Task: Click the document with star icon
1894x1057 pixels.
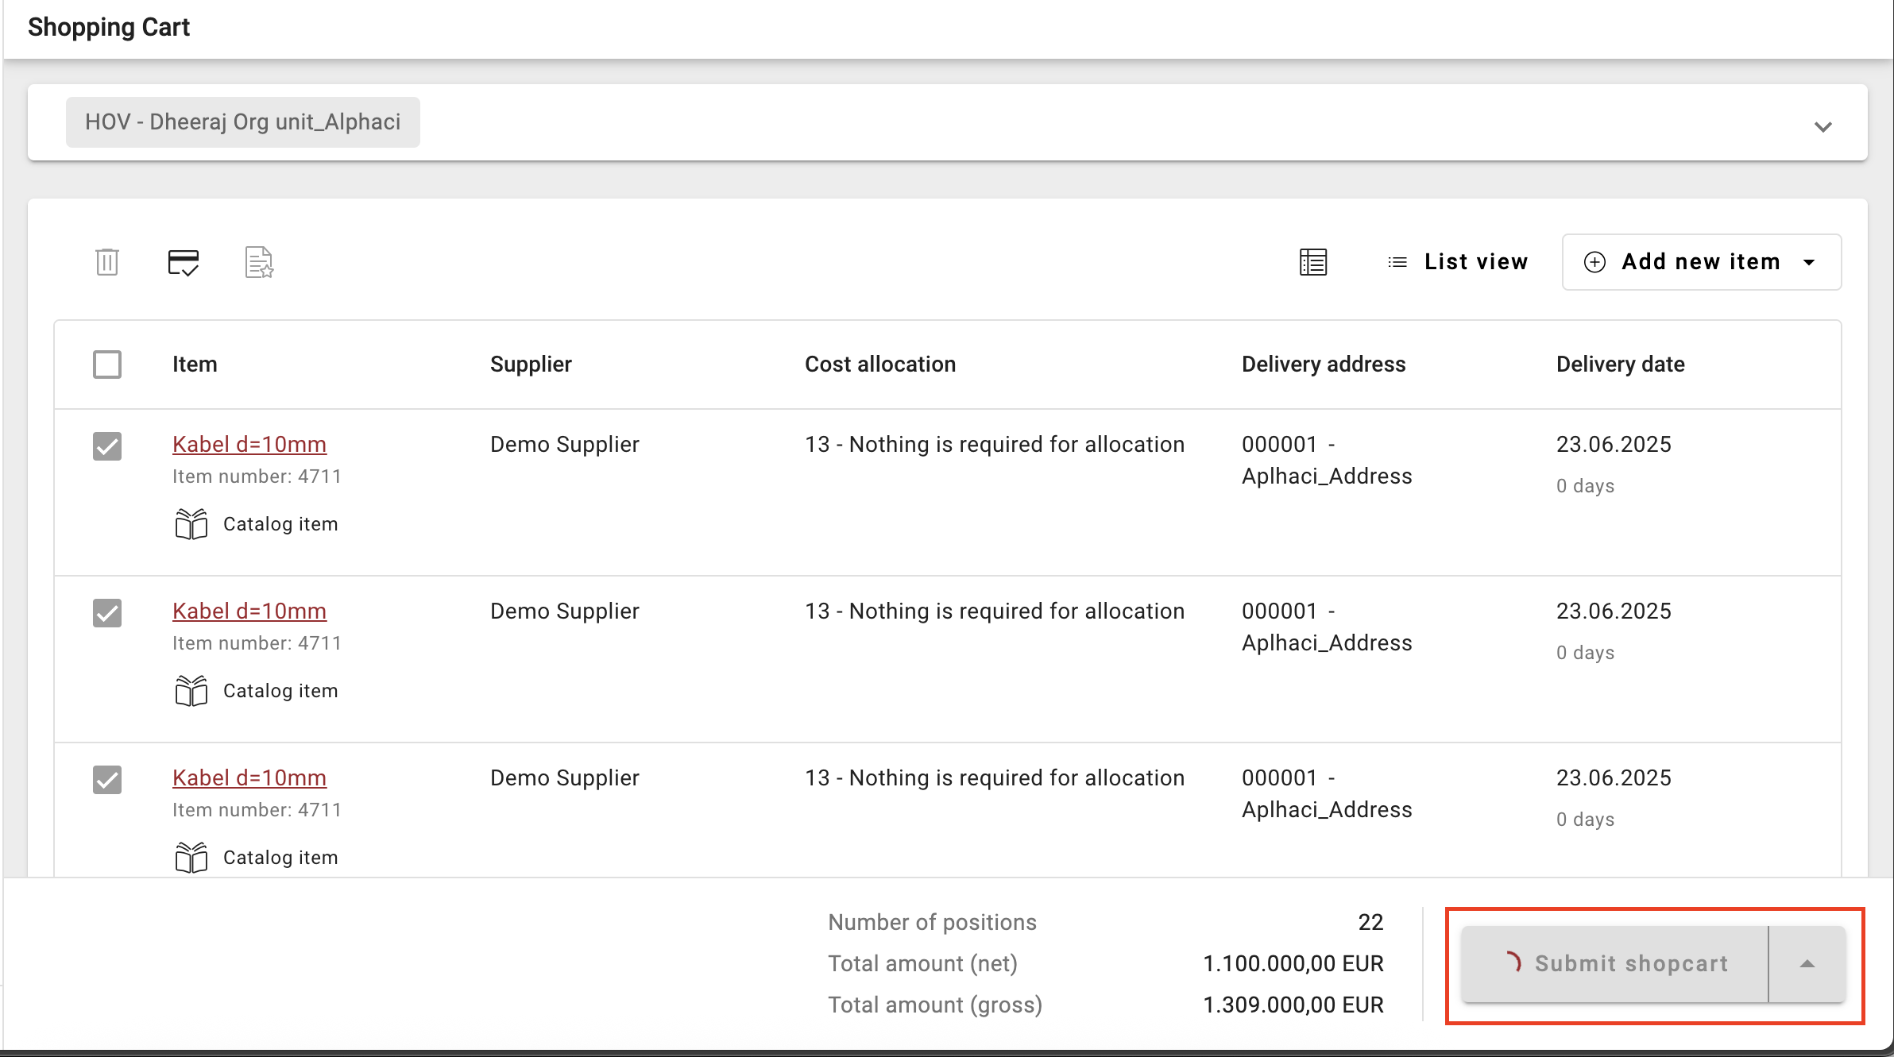Action: click(259, 262)
